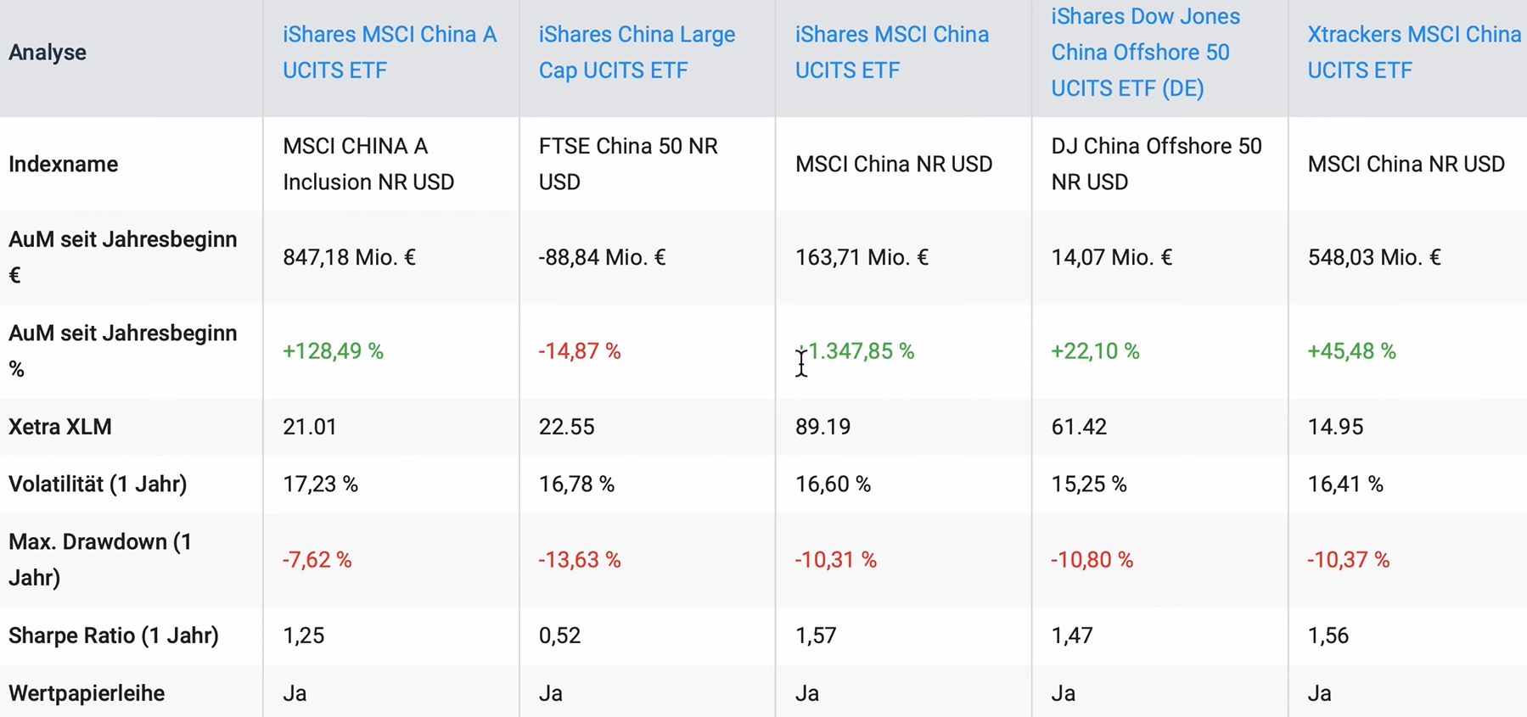Click the red -14,87 % value
Viewport: 1527px width, 717px height.
(580, 351)
